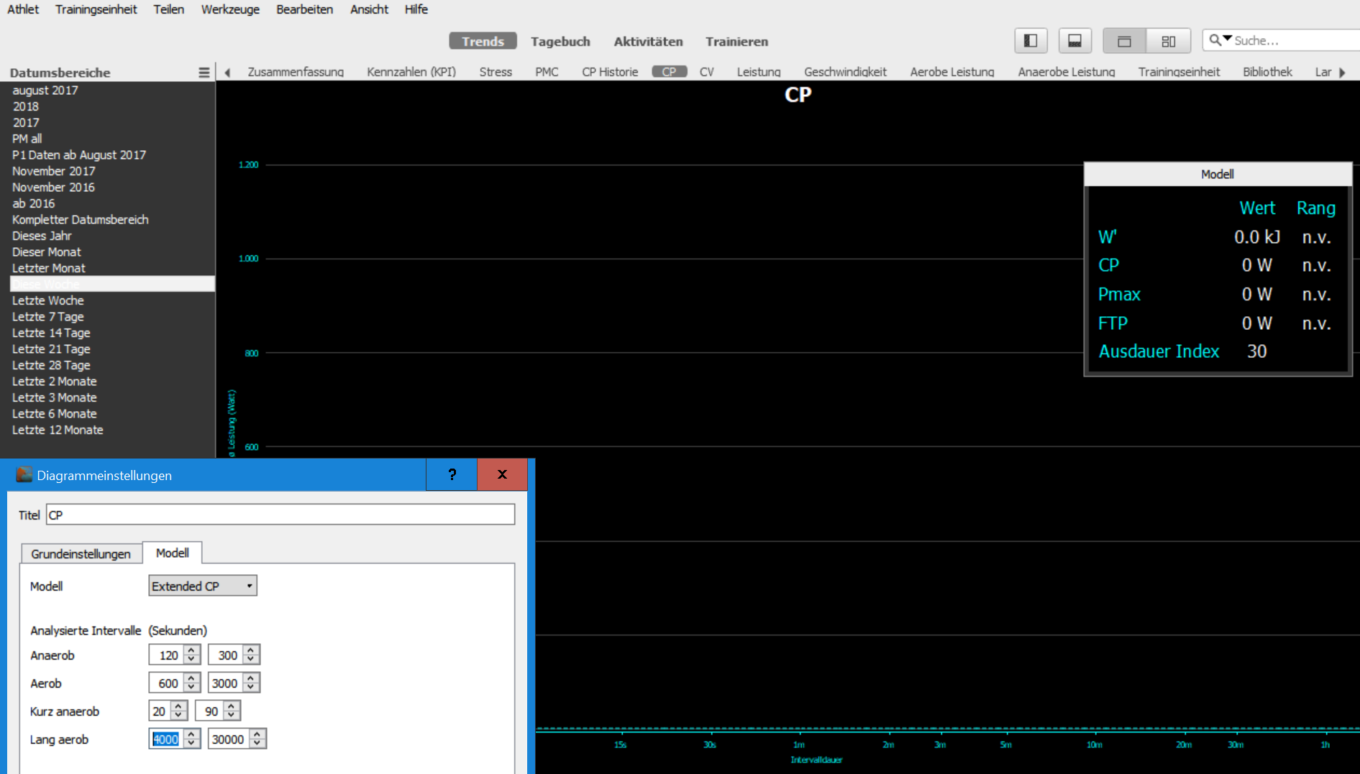The image size is (1360, 774).
Task: Switch to tiled view style
Action: point(1168,41)
